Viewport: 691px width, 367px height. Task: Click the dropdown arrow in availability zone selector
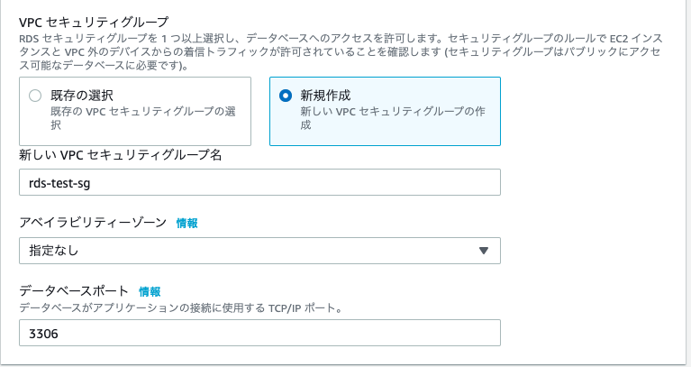pyautogui.click(x=483, y=251)
